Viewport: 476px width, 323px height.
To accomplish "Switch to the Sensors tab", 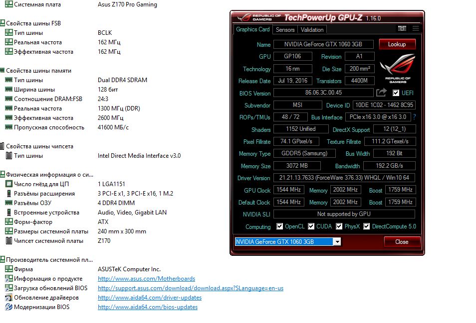I will click(285, 30).
